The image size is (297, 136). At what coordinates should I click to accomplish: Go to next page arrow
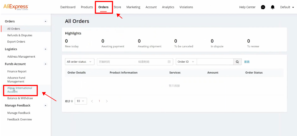[107, 101]
